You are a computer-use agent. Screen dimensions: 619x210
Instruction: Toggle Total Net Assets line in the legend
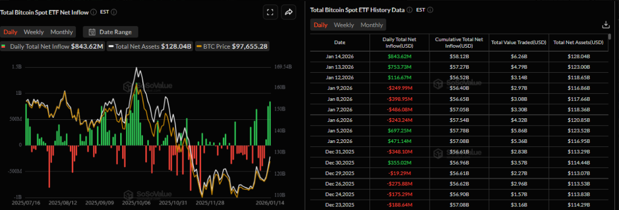[x=149, y=47]
